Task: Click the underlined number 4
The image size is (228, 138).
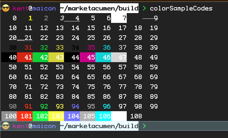Action: point(77,18)
